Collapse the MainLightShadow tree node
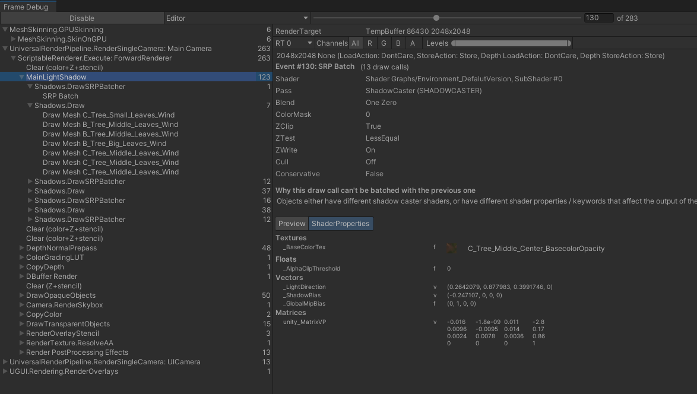 pyautogui.click(x=22, y=77)
